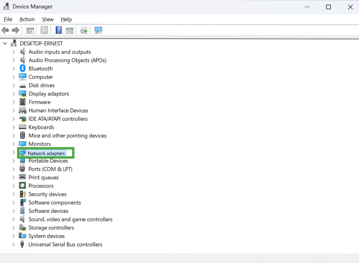Screen dimensions: 359x263
Task: Click the Computer category icon
Action: pyautogui.click(x=22, y=77)
